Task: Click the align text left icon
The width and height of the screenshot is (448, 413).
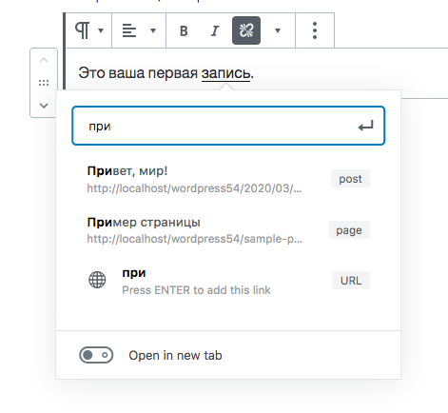Action: tap(129, 30)
